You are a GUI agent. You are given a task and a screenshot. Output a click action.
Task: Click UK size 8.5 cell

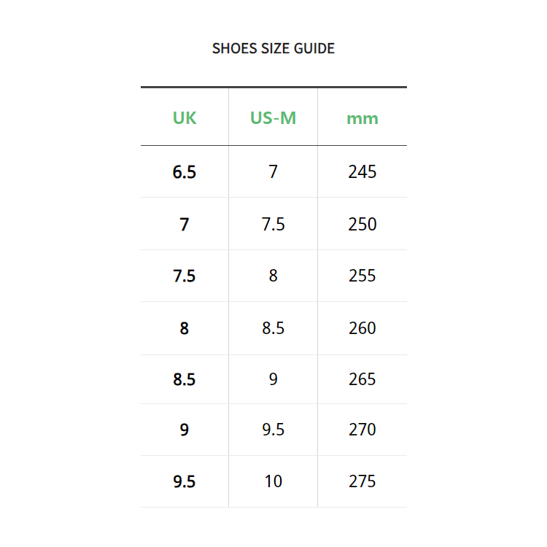pyautogui.click(x=185, y=379)
